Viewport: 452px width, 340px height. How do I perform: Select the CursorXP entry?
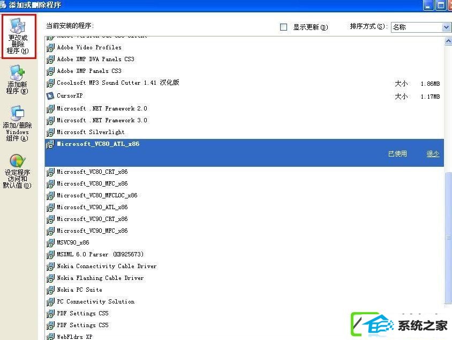[x=70, y=95]
